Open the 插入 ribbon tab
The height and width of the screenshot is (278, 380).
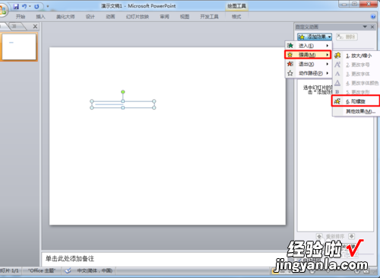(x=40, y=17)
